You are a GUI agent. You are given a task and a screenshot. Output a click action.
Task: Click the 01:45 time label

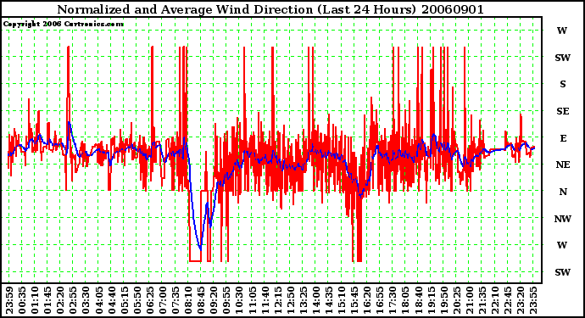click(x=47, y=300)
